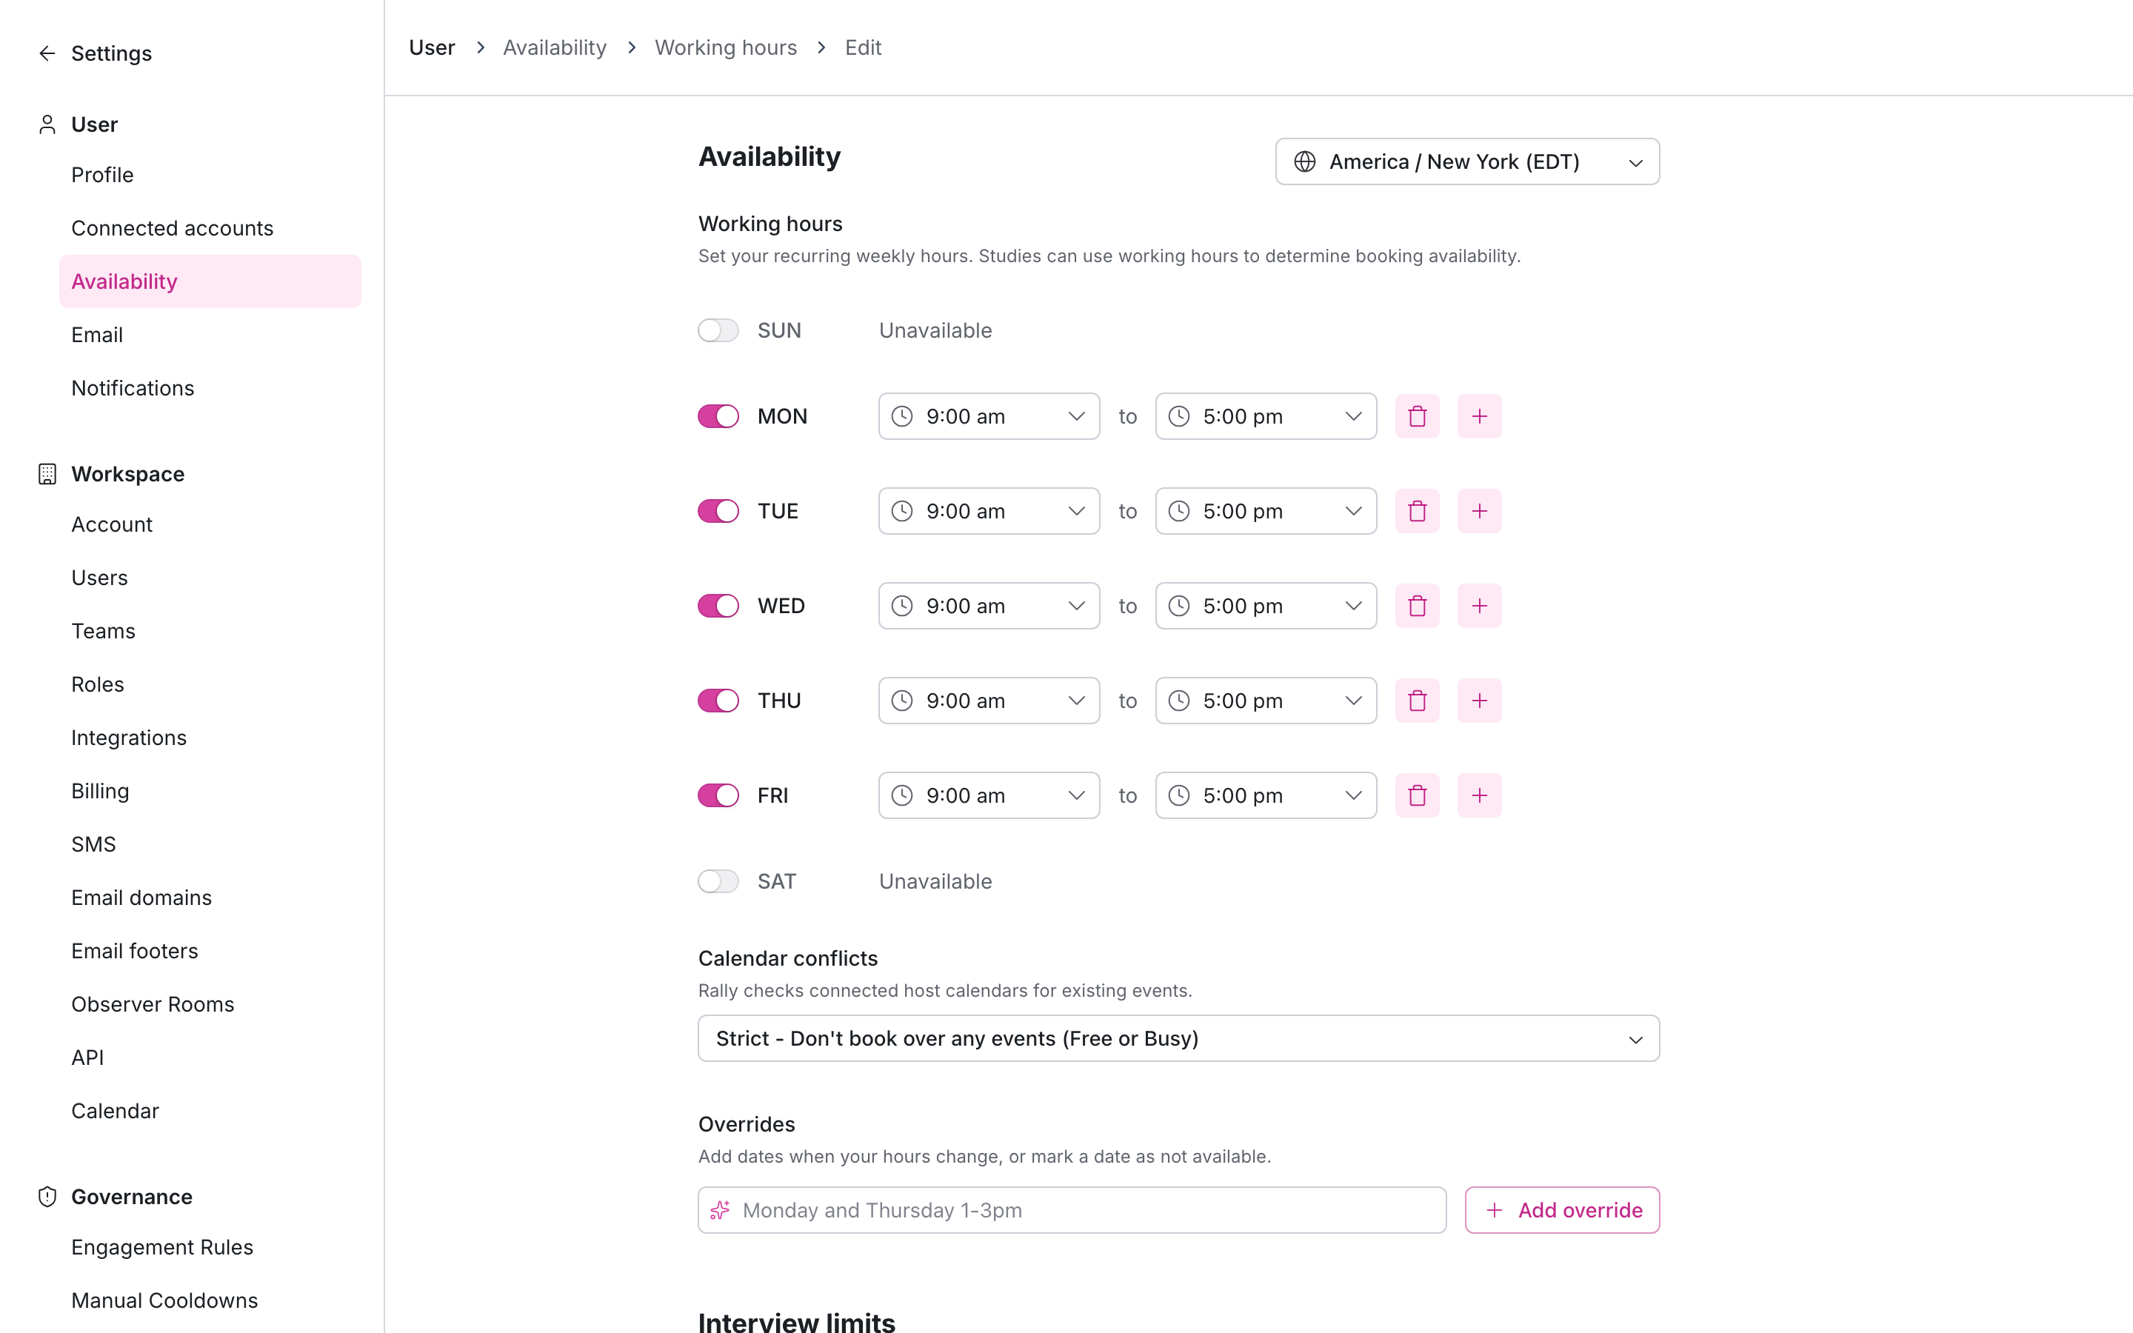Open Teams in the Workspace section

coord(103,631)
